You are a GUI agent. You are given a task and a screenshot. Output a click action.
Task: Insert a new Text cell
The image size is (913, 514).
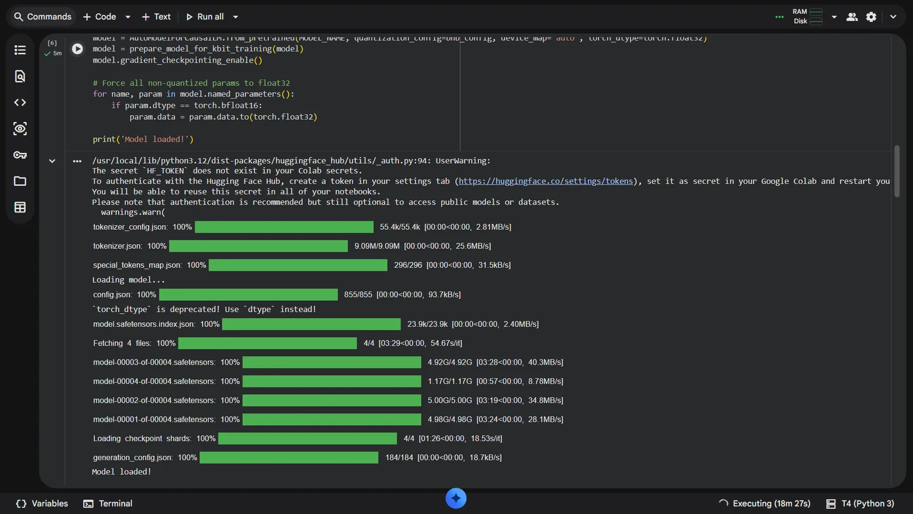(156, 17)
